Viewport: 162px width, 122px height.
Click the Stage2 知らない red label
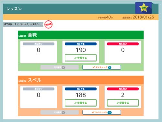pyautogui.click(x=123, y=89)
